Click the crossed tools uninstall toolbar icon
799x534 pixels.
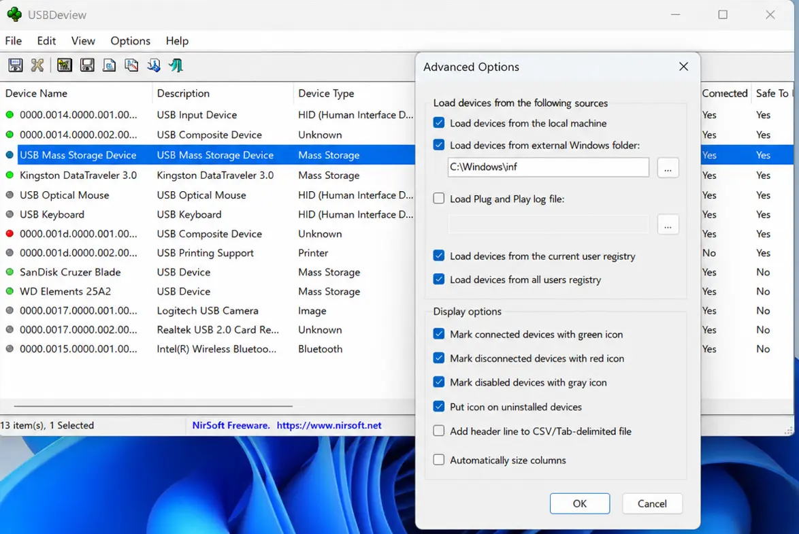point(37,65)
